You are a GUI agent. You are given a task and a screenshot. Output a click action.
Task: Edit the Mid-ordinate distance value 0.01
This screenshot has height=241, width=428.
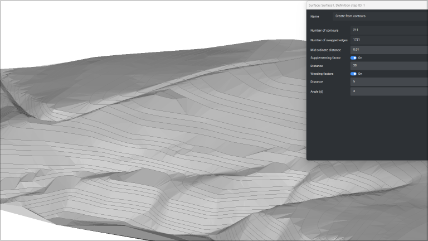pos(389,50)
